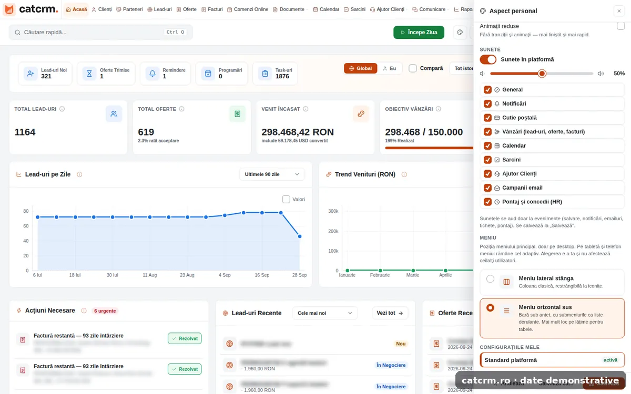This screenshot has width=631, height=394.
Task: Click the Vezi tot link
Action: 390,313
